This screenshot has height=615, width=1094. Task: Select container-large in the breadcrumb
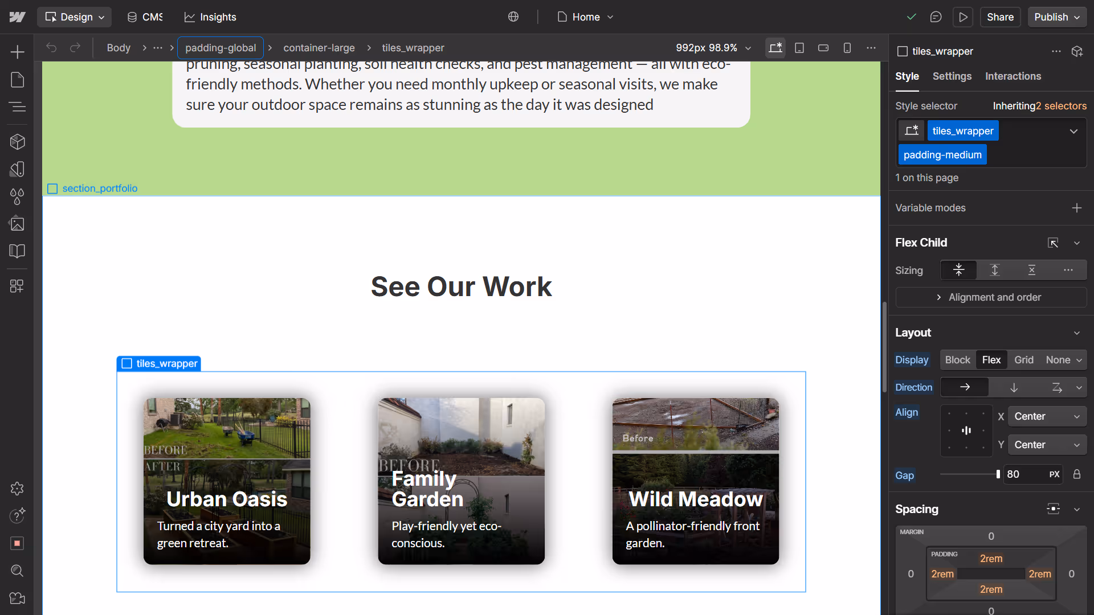[319, 48]
